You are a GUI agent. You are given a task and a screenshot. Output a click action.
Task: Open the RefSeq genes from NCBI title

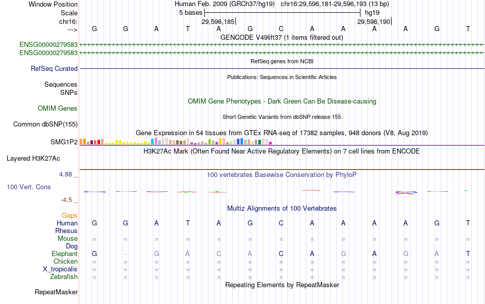coord(282,61)
